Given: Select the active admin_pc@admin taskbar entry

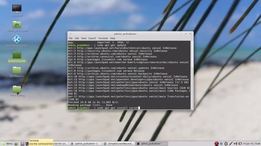Looking at the screenshot, I should coord(152,144).
